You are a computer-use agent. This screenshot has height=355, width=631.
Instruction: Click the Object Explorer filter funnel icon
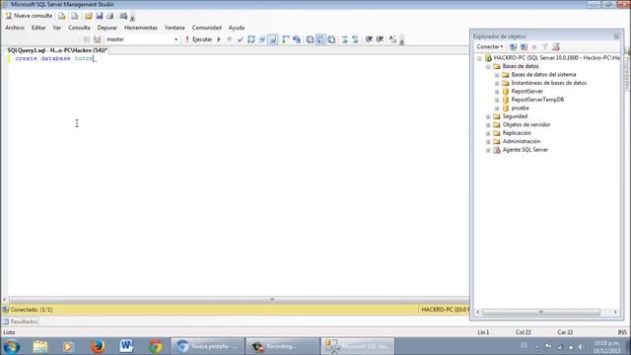pyautogui.click(x=545, y=47)
